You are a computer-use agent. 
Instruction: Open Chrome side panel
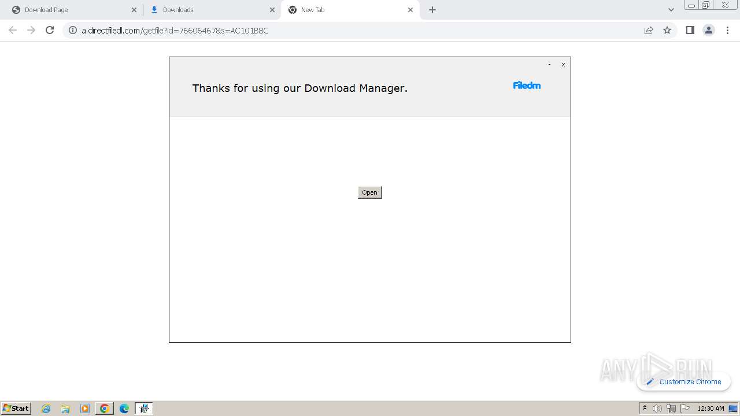point(690,31)
